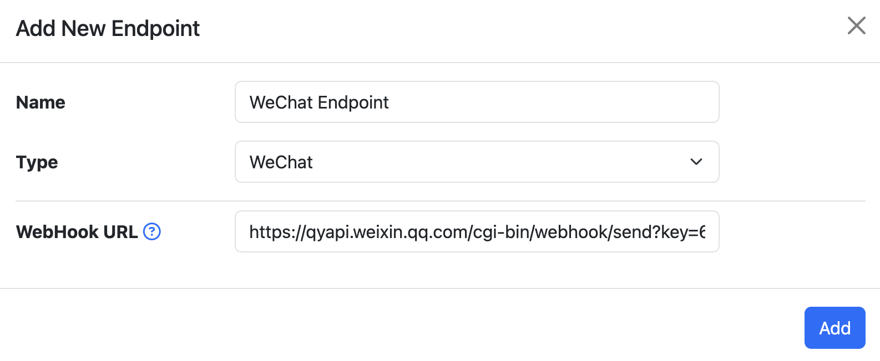Add the new endpoint with Add button
The image size is (880, 361).
point(835,328)
